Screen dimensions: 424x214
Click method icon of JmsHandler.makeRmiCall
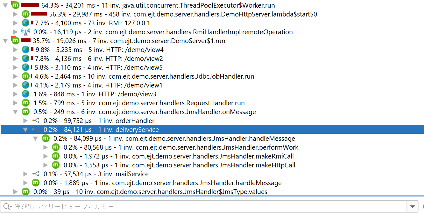click(56, 156)
